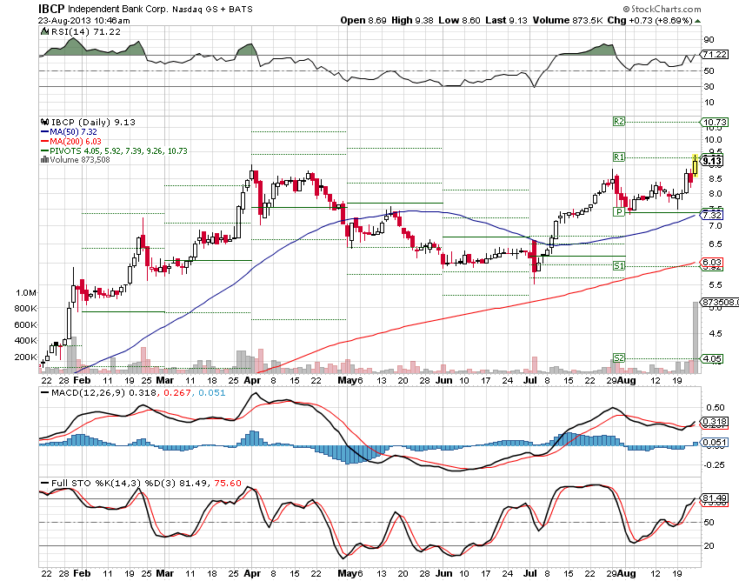Click the 400K volume axis label
The width and height of the screenshot is (739, 581).
(26, 340)
